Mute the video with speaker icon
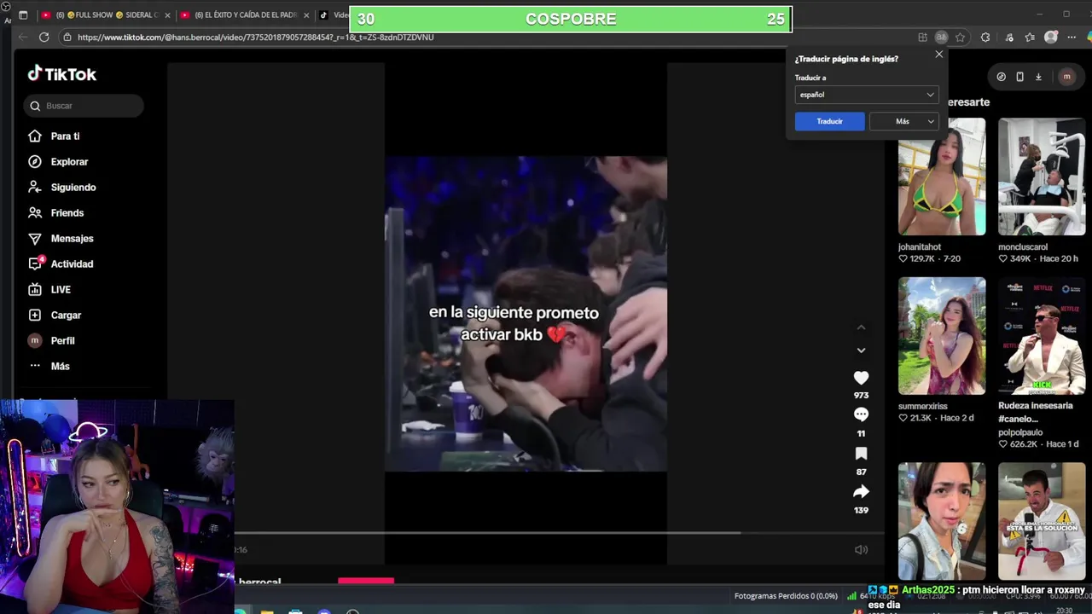Screen dimensions: 1092x614 coord(861,550)
